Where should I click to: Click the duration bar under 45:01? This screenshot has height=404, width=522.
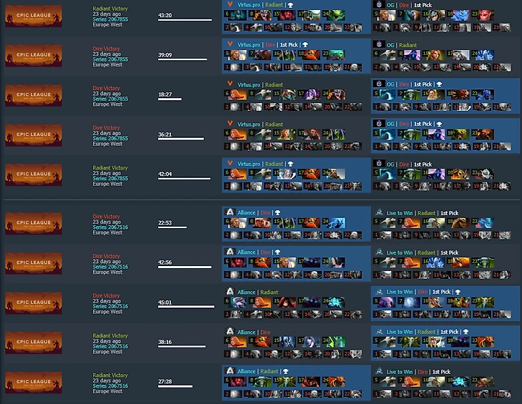point(186,307)
